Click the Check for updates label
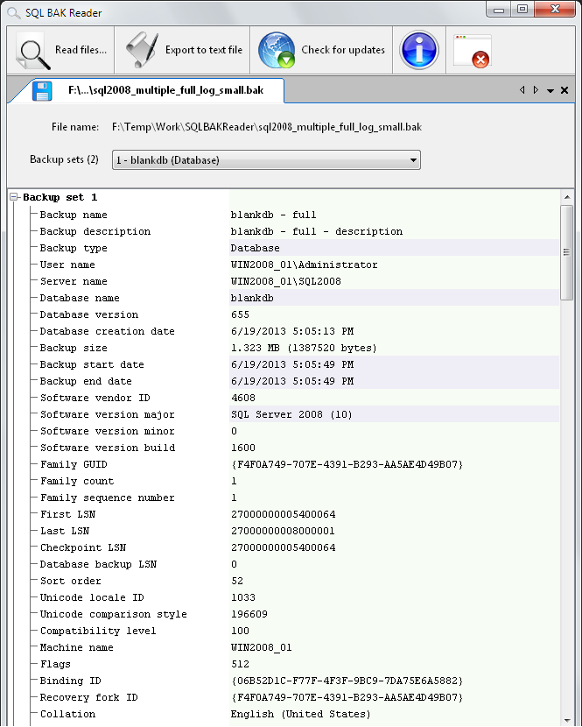This screenshot has height=727, width=582. [343, 50]
